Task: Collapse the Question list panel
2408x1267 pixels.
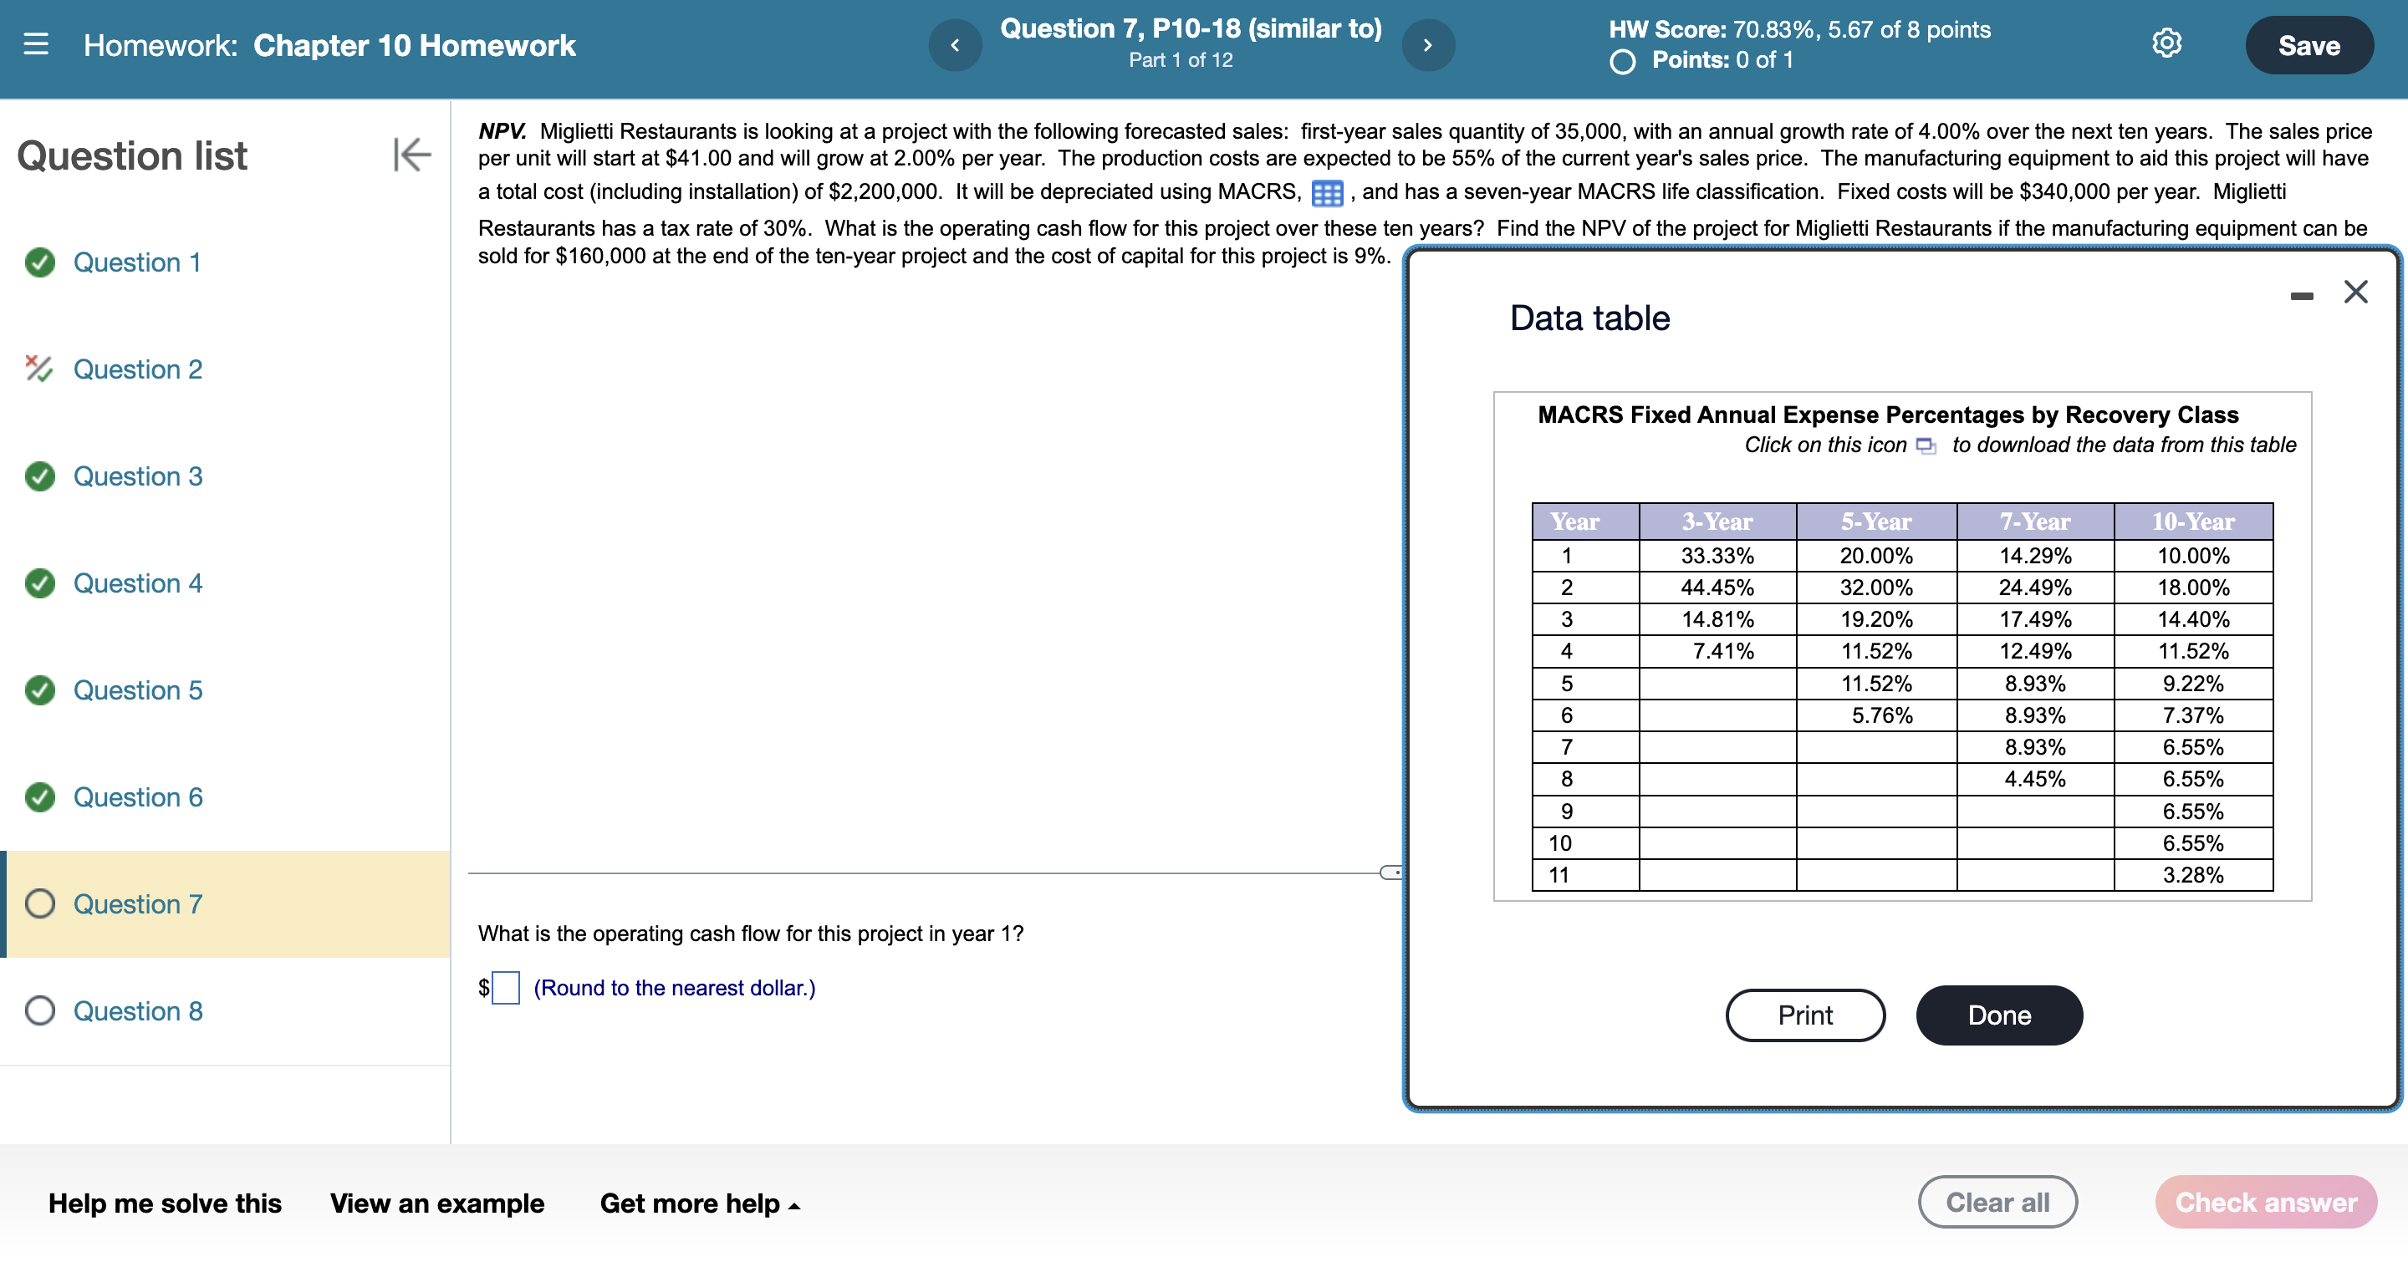Action: 410,154
